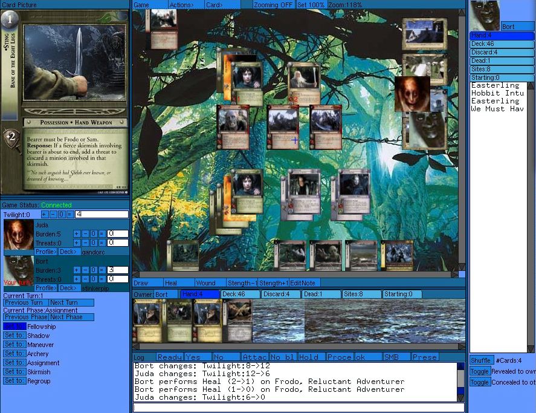The height and width of the screenshot is (413, 536).
Task: Click the minus button for Twilight
Action: click(x=53, y=215)
